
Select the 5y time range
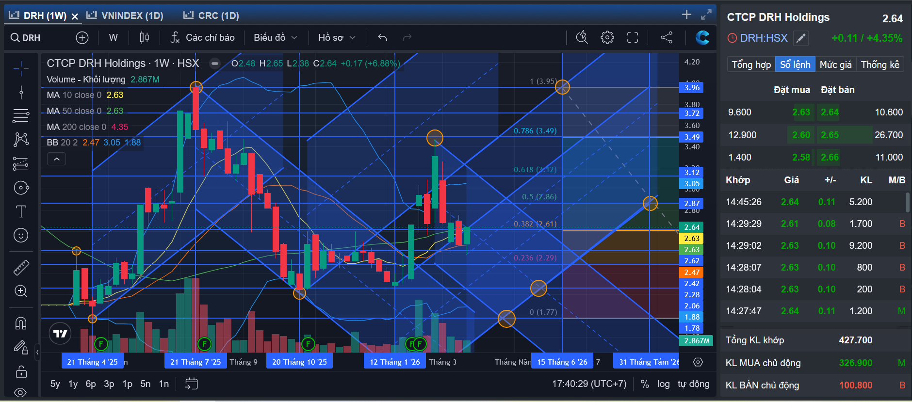tap(55, 384)
